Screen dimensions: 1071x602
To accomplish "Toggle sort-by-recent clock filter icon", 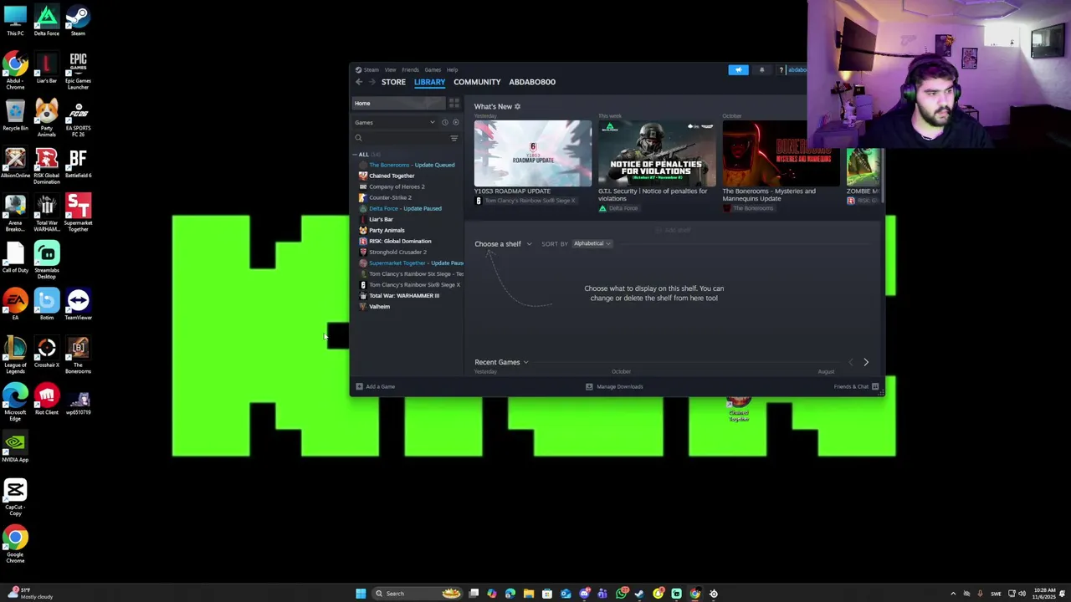I will click(x=445, y=122).
